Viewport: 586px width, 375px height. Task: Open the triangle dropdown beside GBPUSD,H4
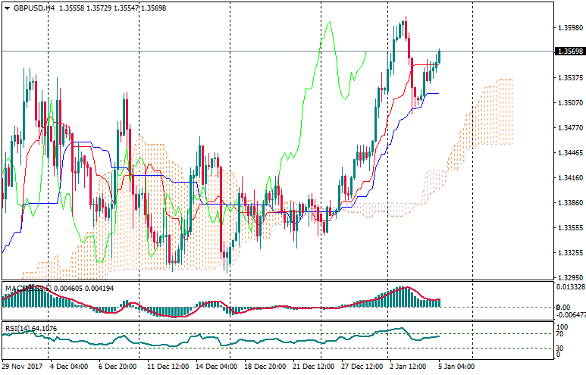point(7,8)
